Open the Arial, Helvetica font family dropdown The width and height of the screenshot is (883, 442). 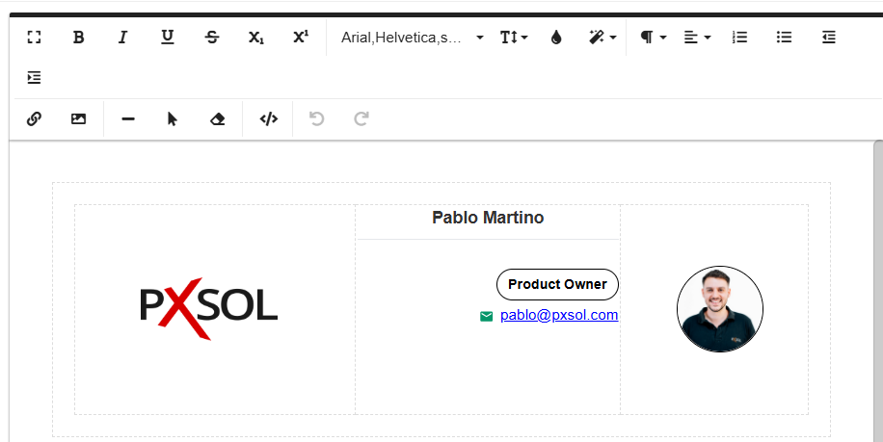coord(413,38)
